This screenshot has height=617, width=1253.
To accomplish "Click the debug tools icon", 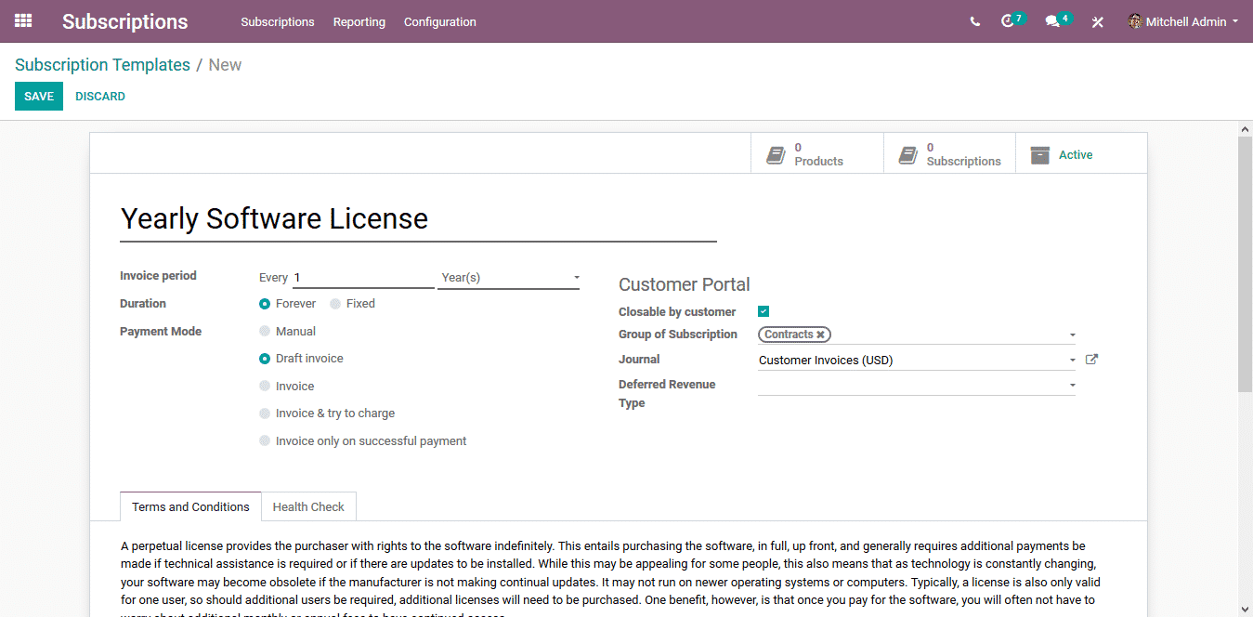I will coord(1097,21).
